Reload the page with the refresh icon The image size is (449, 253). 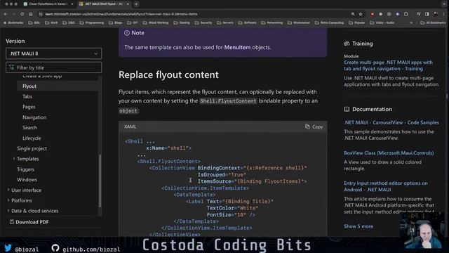pos(22,14)
